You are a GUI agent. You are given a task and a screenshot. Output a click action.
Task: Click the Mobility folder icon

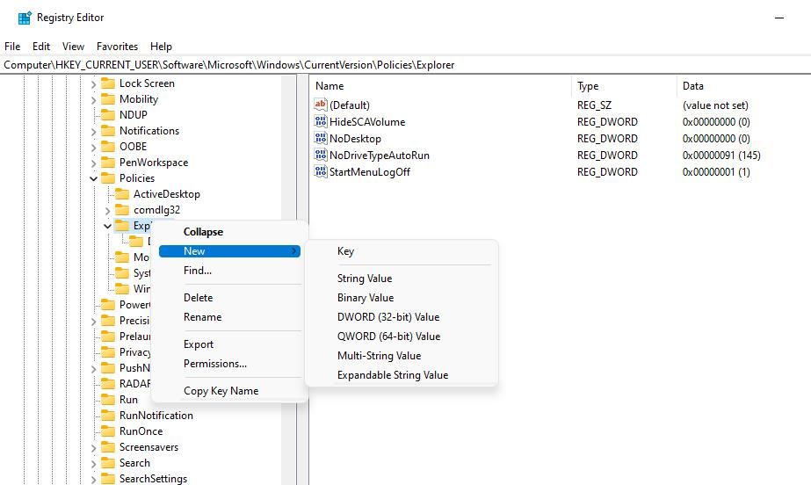[x=108, y=98]
